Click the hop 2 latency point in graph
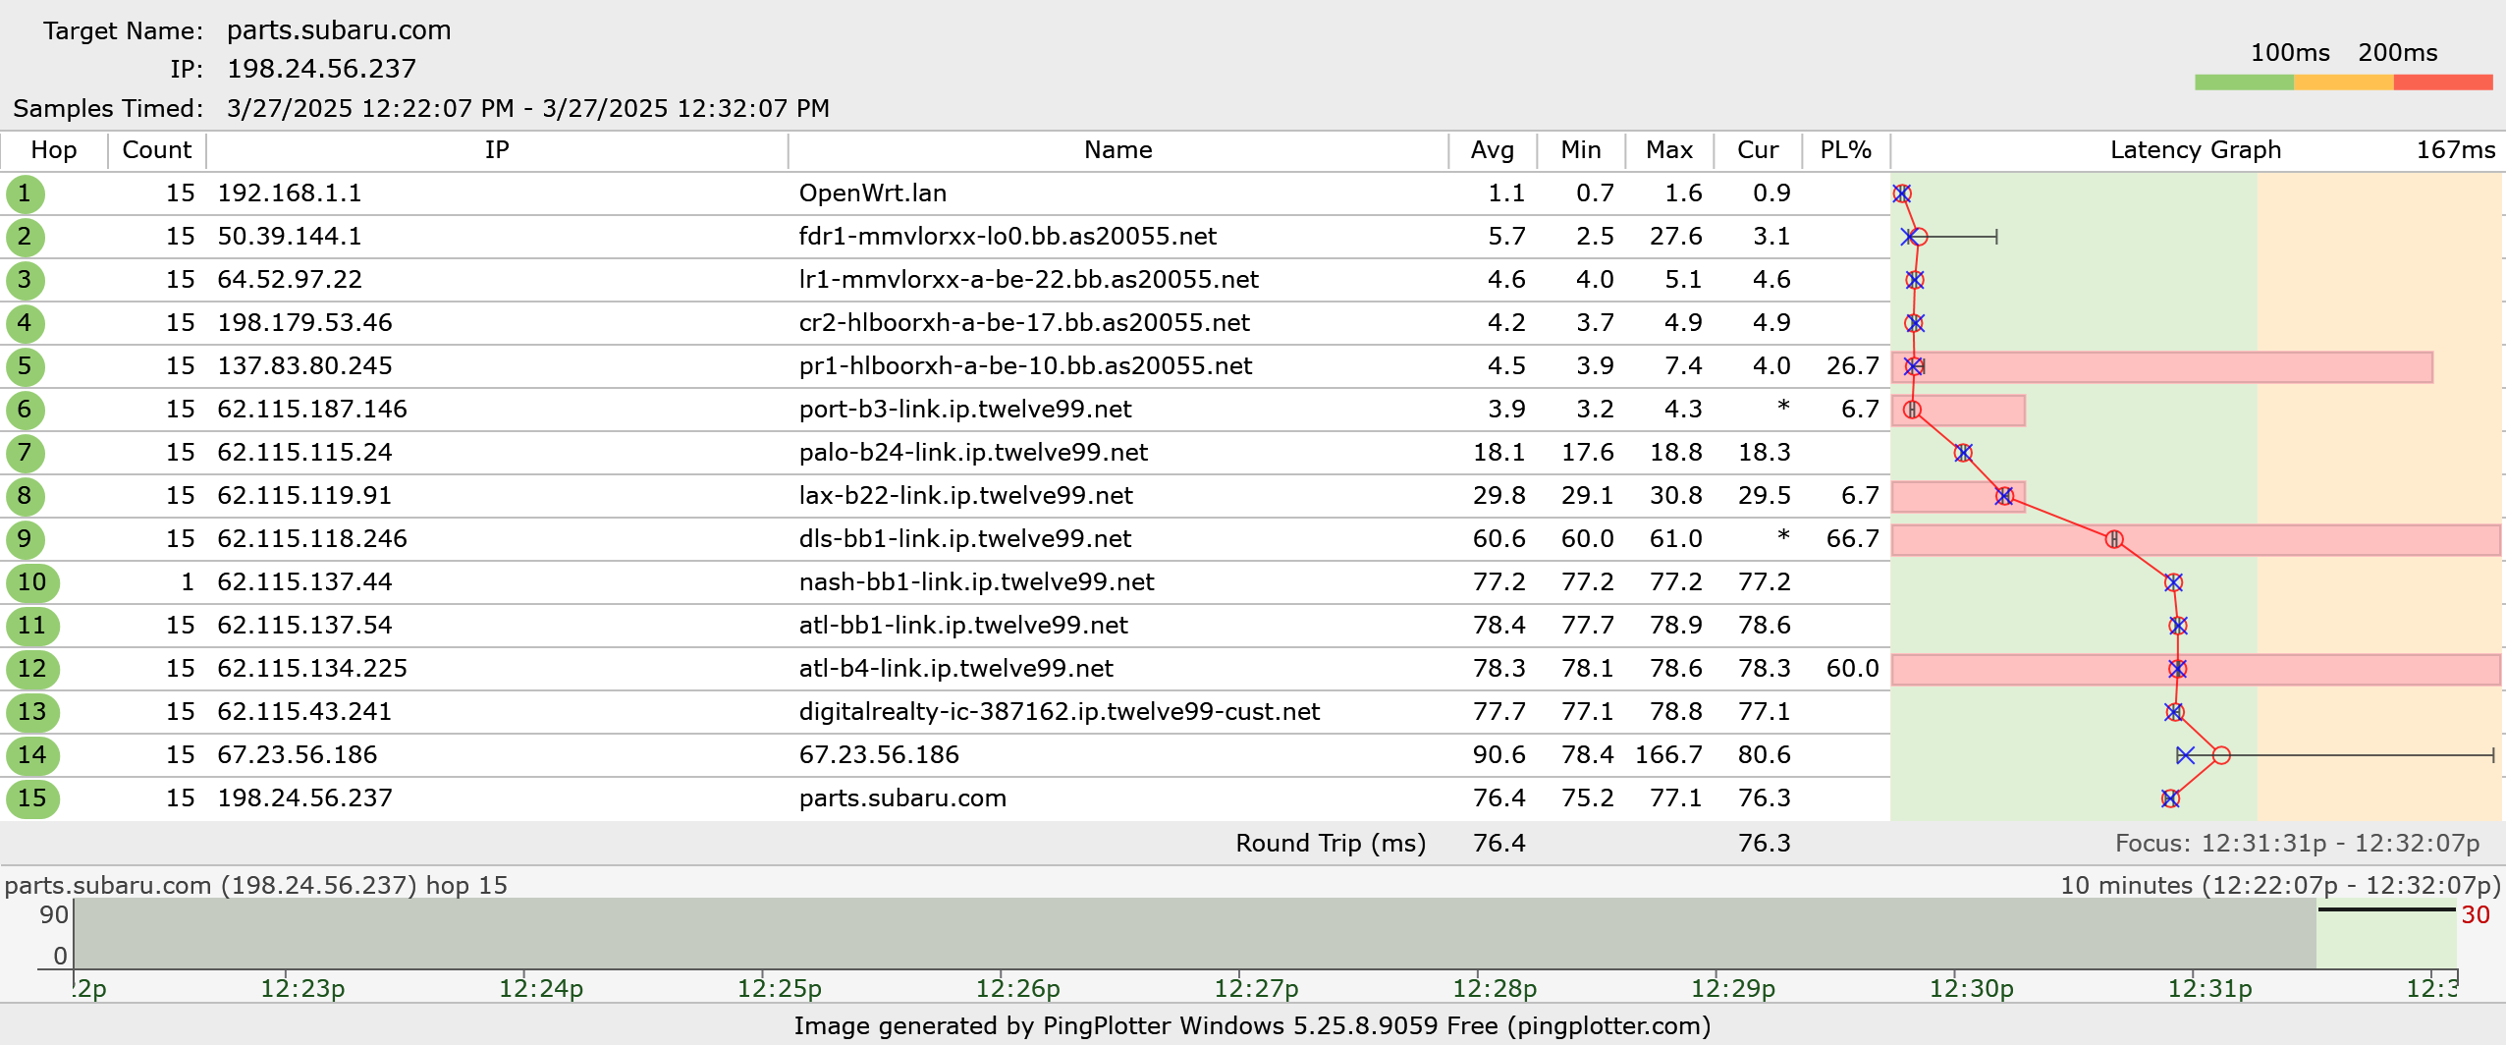 (x=1920, y=237)
